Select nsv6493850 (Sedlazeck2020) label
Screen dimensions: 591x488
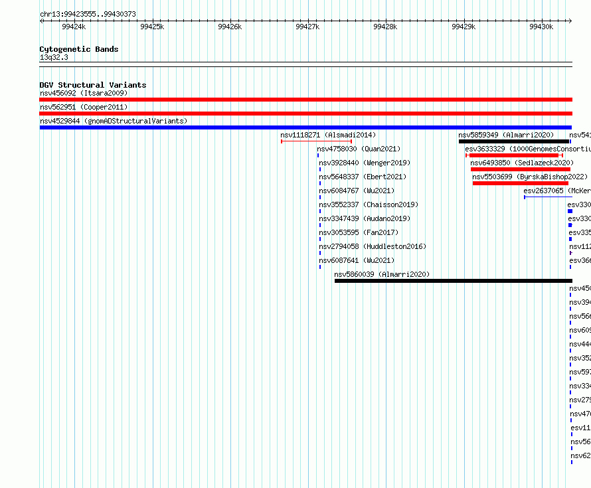tap(522, 163)
